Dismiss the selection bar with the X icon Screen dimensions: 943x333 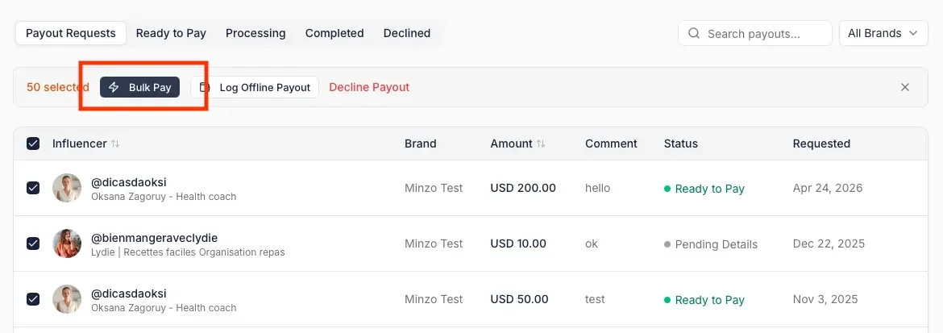coord(904,87)
